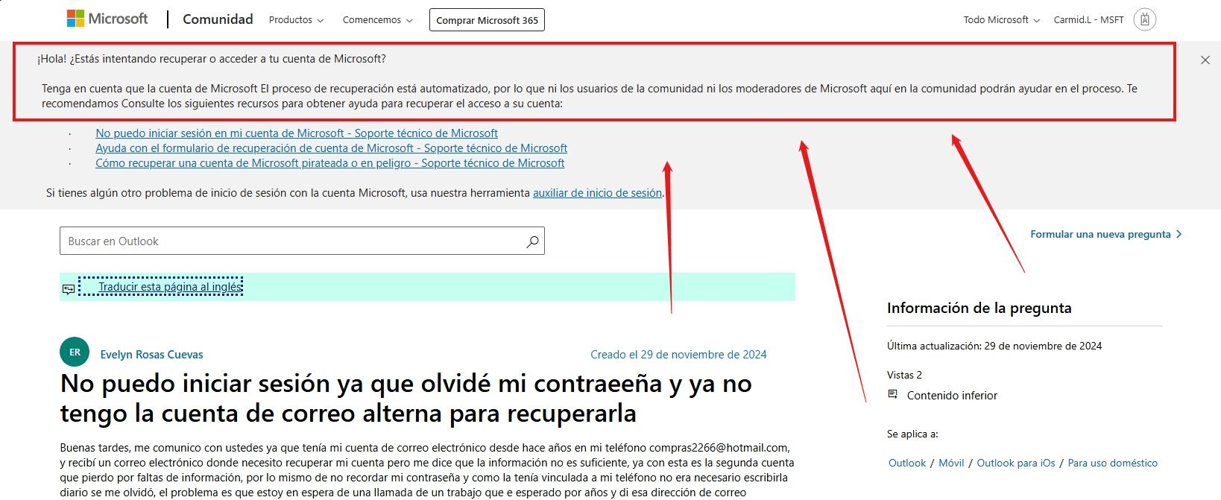Open the Comunidad home link
Screen dimensions: 1221x500
218,19
